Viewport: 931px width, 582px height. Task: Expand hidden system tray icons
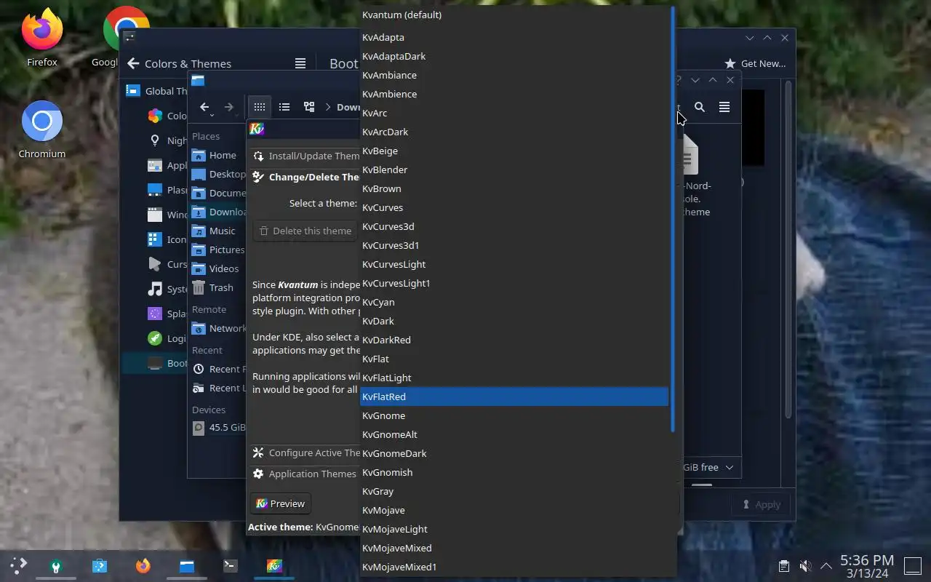(x=826, y=566)
